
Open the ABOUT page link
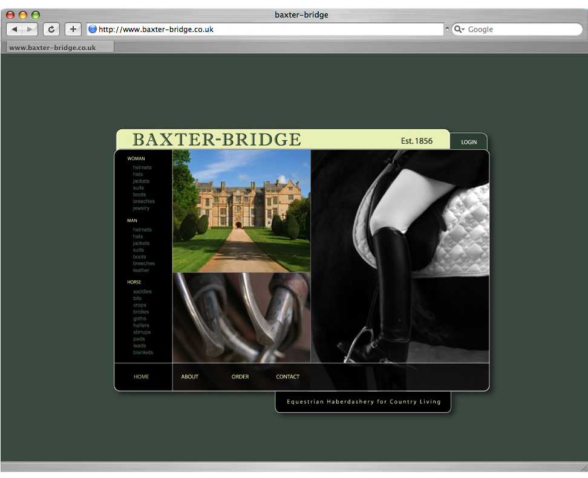coord(189,376)
